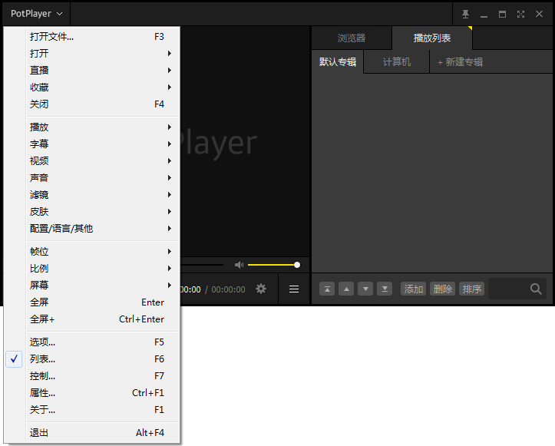Uncheck the 列表... menu item
This screenshot has width=555, height=446.
42,359
